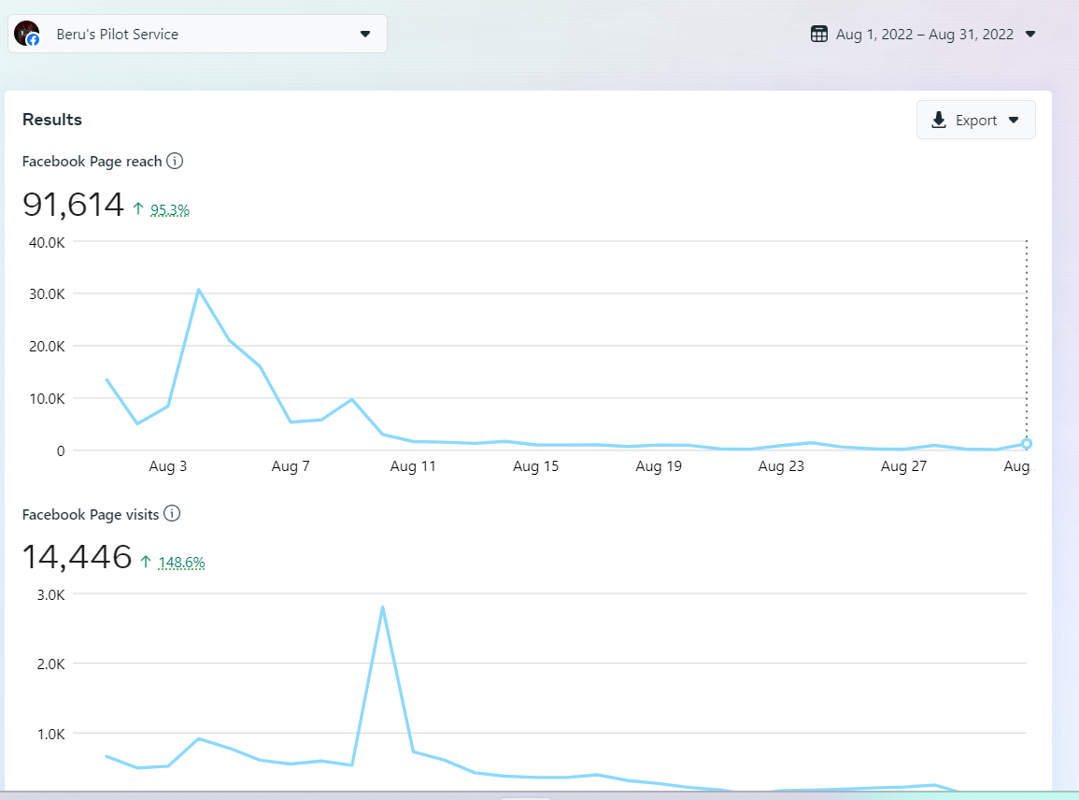
Task: Click the 95.3% reach change percentage
Action: [x=170, y=210]
